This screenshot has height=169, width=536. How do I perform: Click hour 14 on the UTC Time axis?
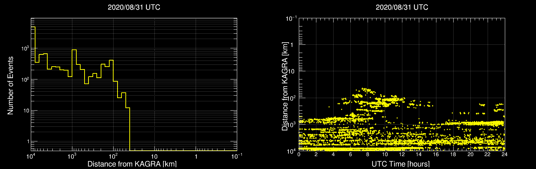tap(419, 154)
